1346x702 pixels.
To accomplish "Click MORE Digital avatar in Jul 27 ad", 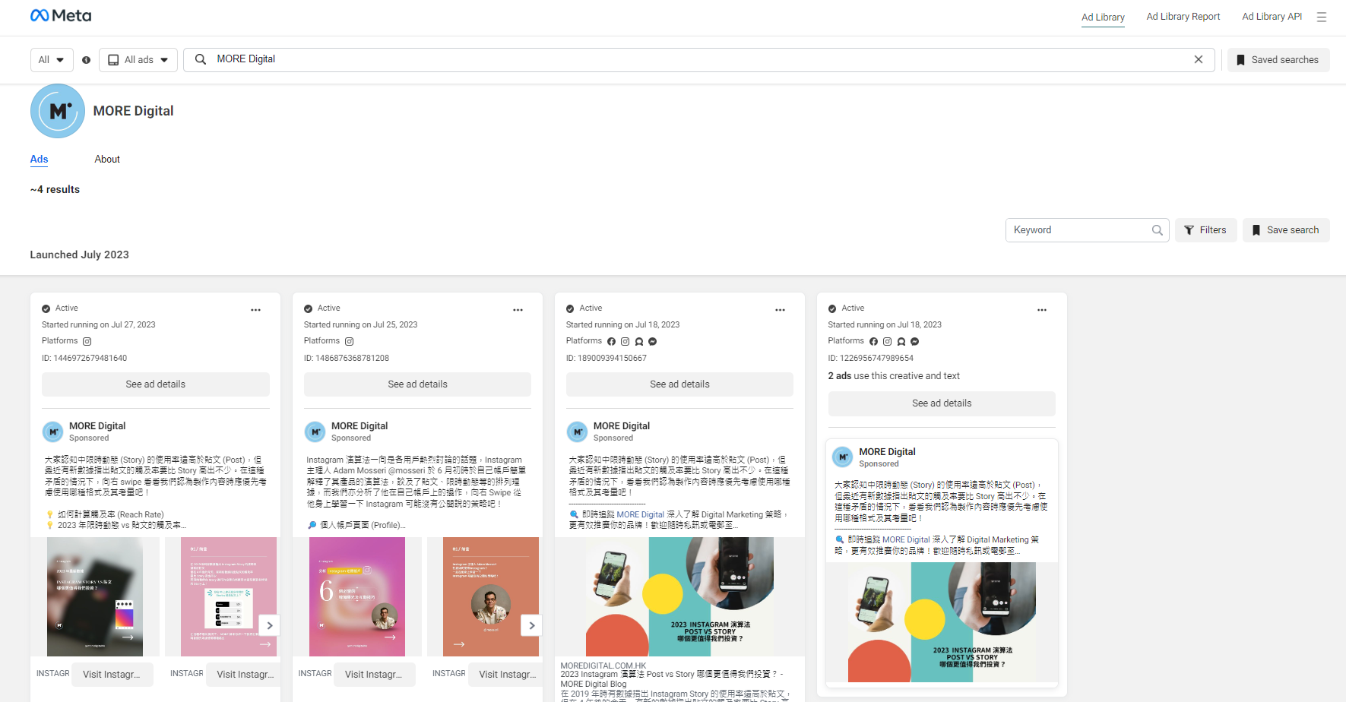I will (53, 432).
